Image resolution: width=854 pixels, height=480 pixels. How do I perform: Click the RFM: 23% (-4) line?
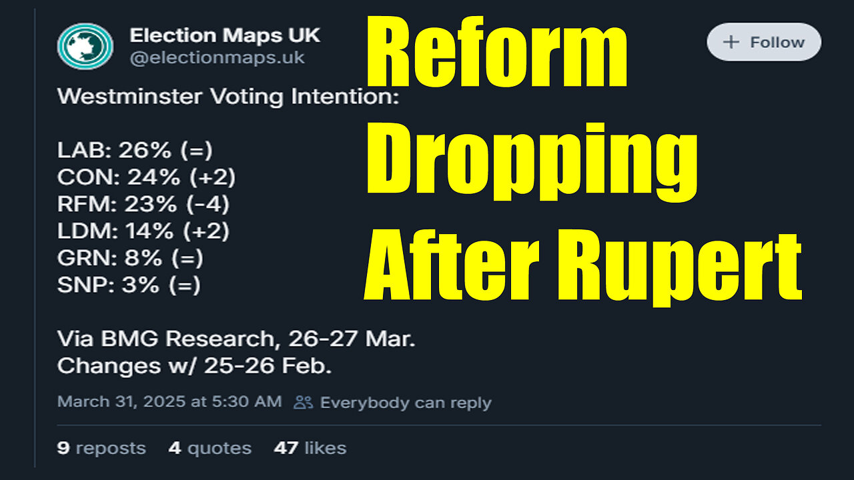pyautogui.click(x=143, y=205)
